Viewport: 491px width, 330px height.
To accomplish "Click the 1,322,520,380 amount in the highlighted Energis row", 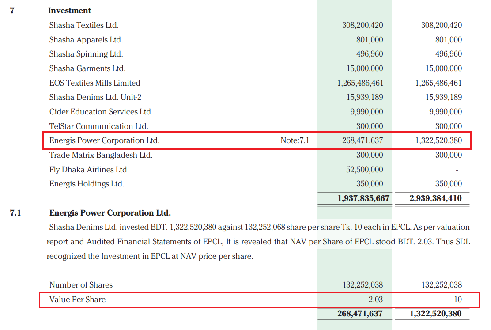I will pyautogui.click(x=438, y=141).
